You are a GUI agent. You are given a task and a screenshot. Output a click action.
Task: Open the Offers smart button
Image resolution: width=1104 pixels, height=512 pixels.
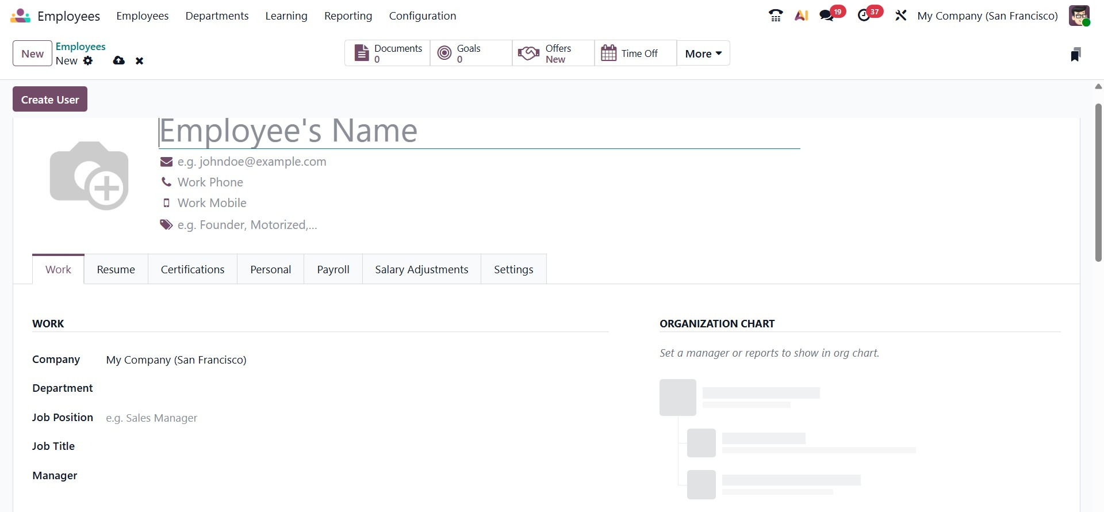point(553,54)
